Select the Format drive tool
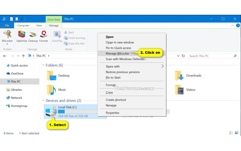The height and width of the screenshot is (151, 241). 43,36
